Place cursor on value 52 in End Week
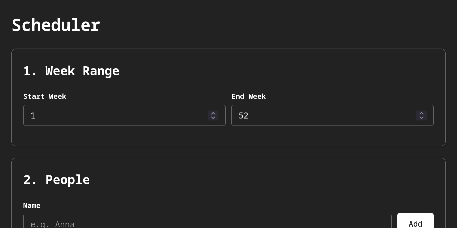 [x=244, y=115]
